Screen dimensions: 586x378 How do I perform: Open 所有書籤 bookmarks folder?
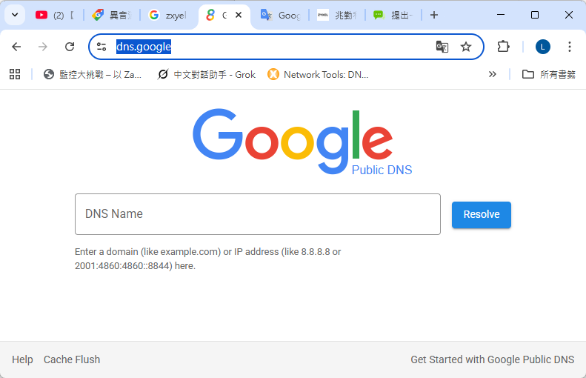tap(548, 74)
